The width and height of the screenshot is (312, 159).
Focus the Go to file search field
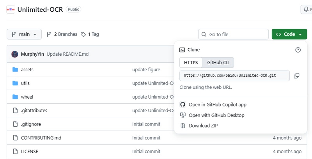coord(233,34)
